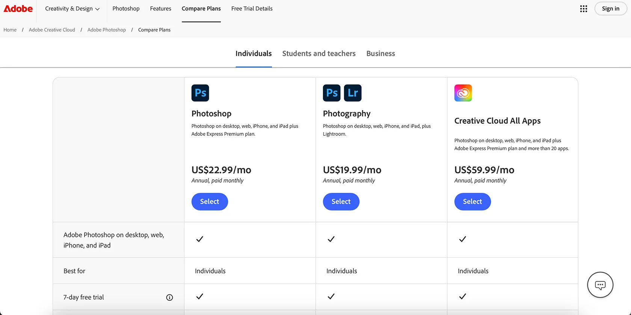The height and width of the screenshot is (315, 631).
Task: Open the chat support bubble
Action: [x=600, y=285]
